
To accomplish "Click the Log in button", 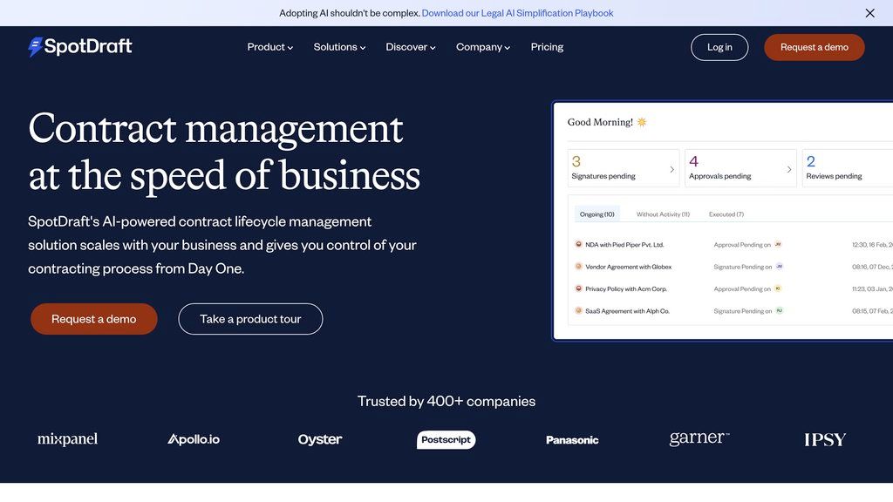I will [719, 47].
